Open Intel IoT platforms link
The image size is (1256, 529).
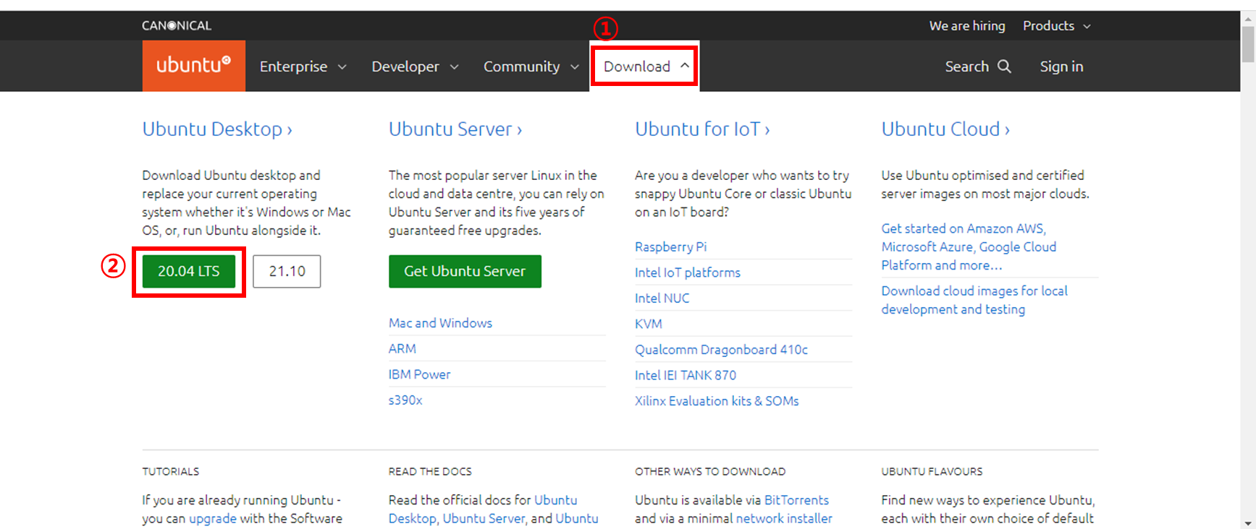tap(688, 272)
